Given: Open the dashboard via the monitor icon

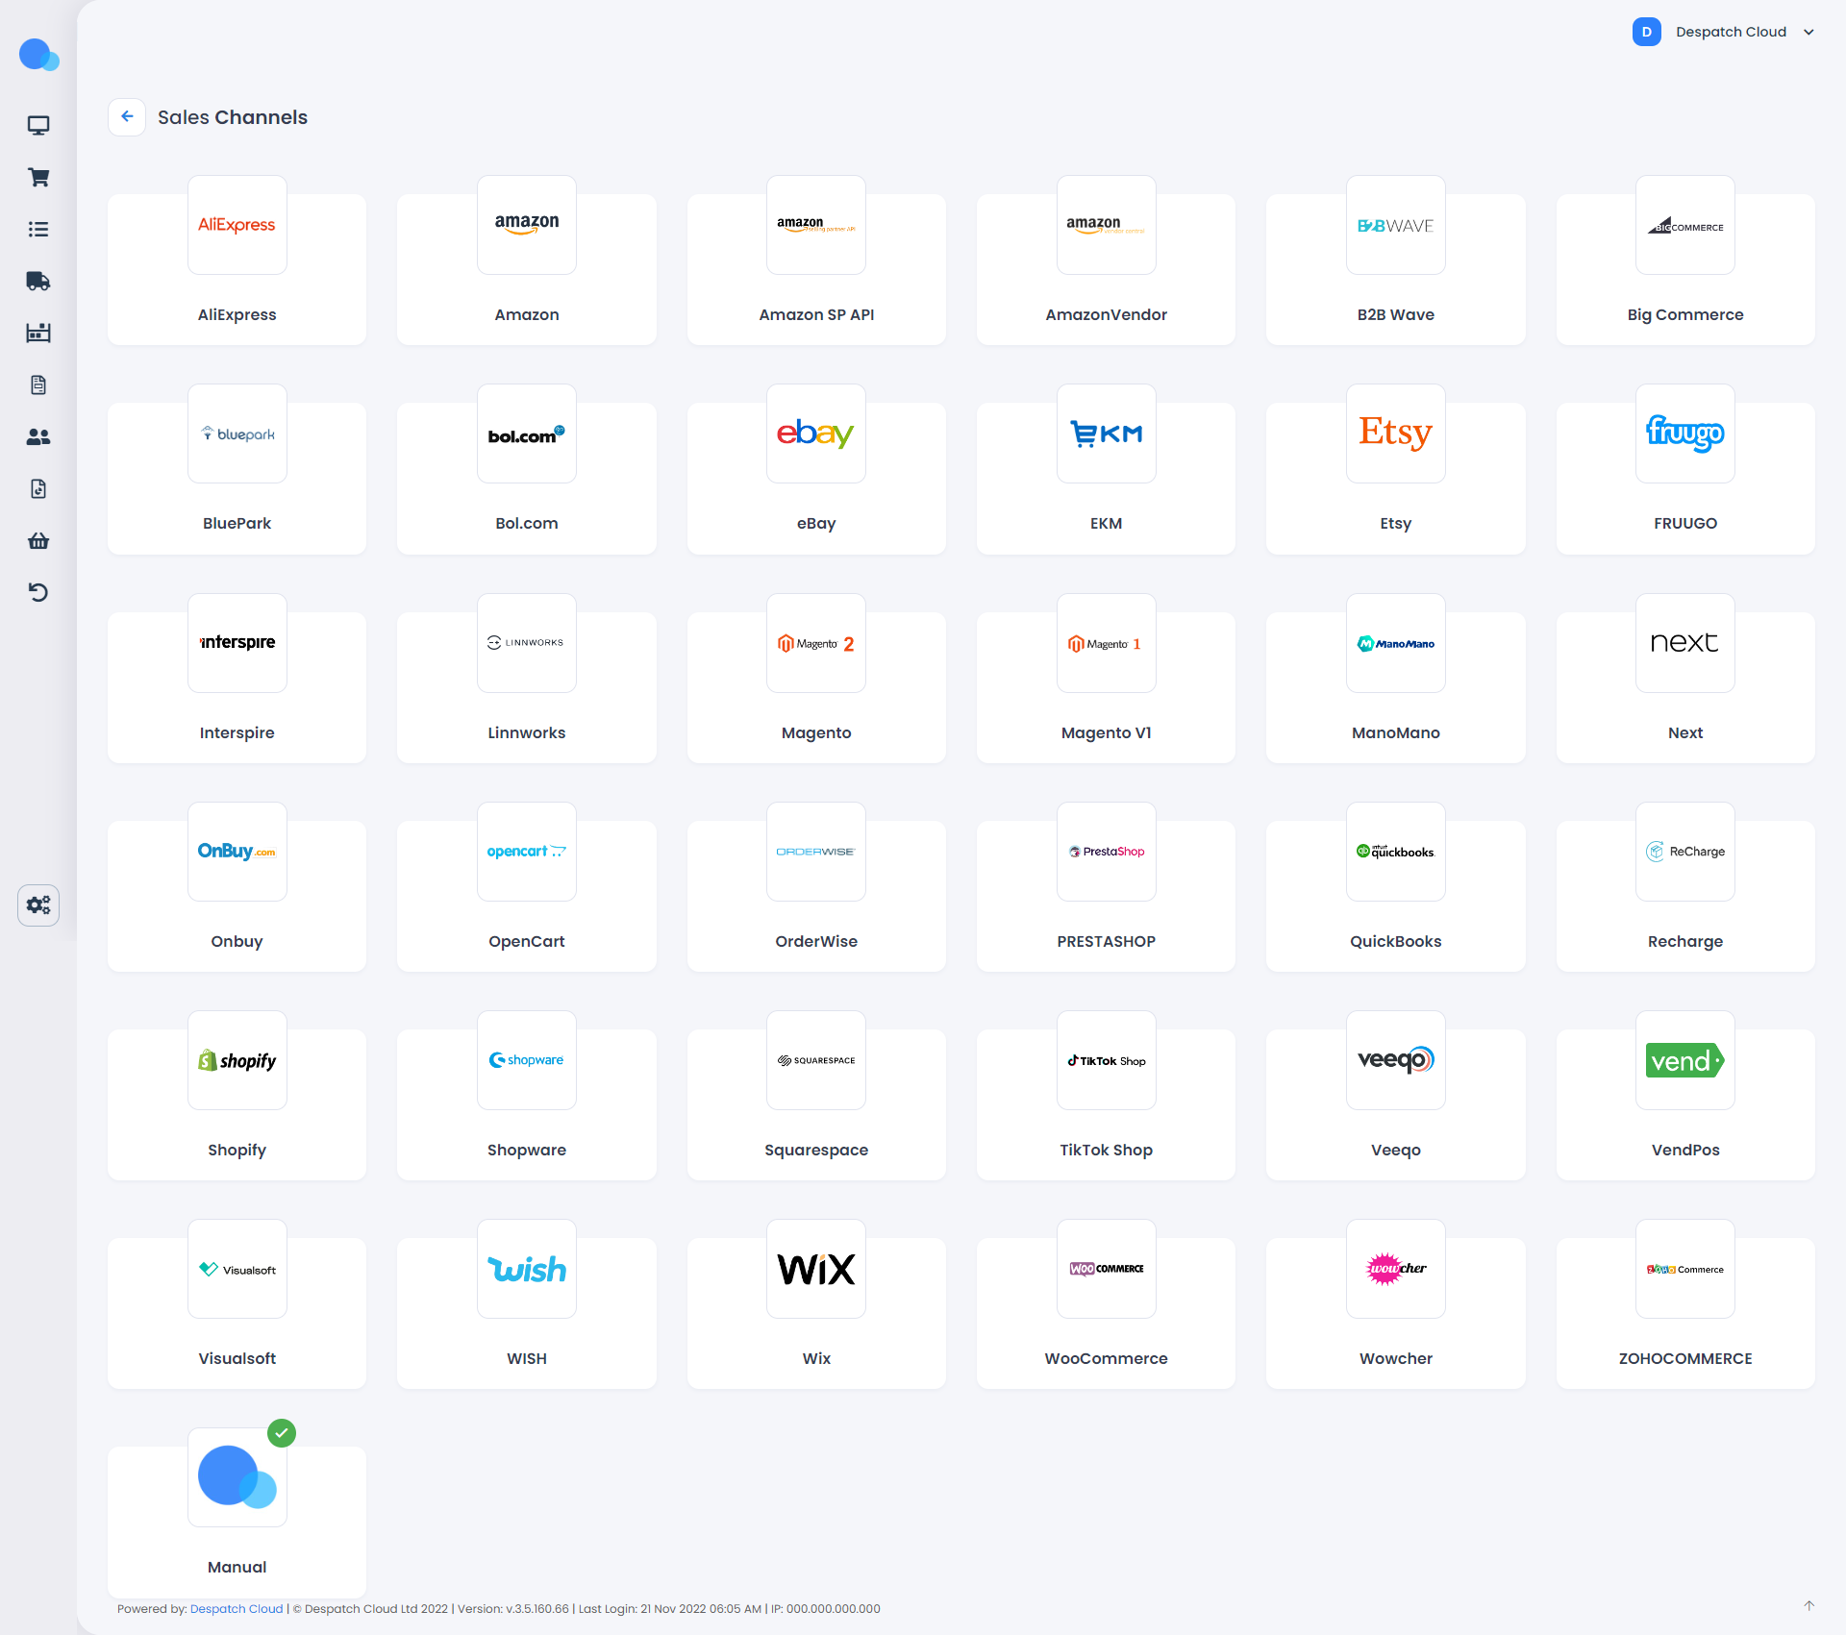Looking at the screenshot, I should click(x=38, y=125).
